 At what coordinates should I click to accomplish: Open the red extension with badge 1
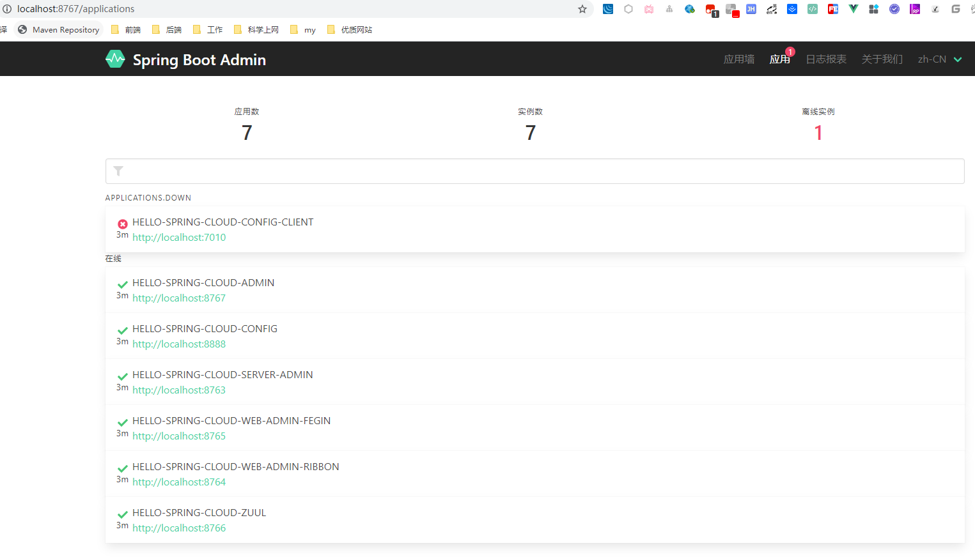tap(712, 10)
